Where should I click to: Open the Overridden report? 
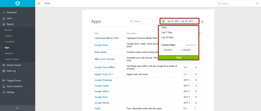pyautogui.click(x=10, y=42)
